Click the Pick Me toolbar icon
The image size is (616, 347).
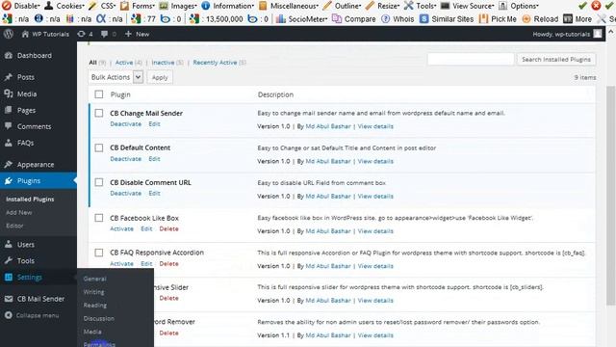(483, 19)
